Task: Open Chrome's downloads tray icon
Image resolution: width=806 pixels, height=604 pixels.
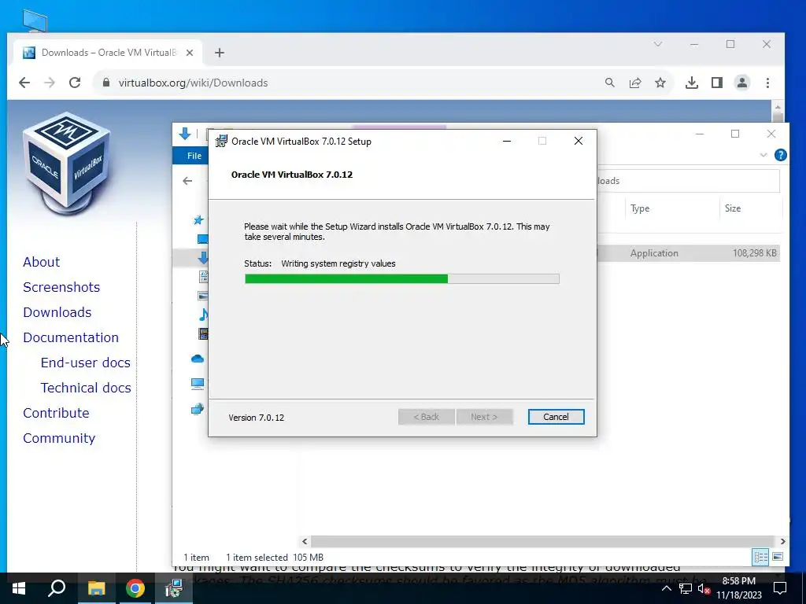Action: (692, 83)
